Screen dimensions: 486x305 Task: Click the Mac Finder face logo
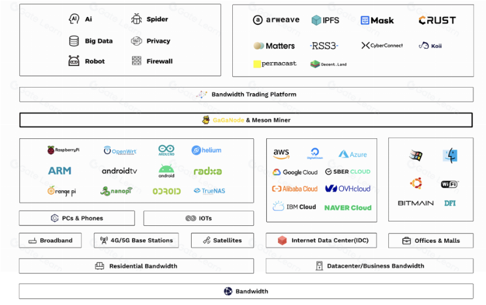pyautogui.click(x=450, y=155)
